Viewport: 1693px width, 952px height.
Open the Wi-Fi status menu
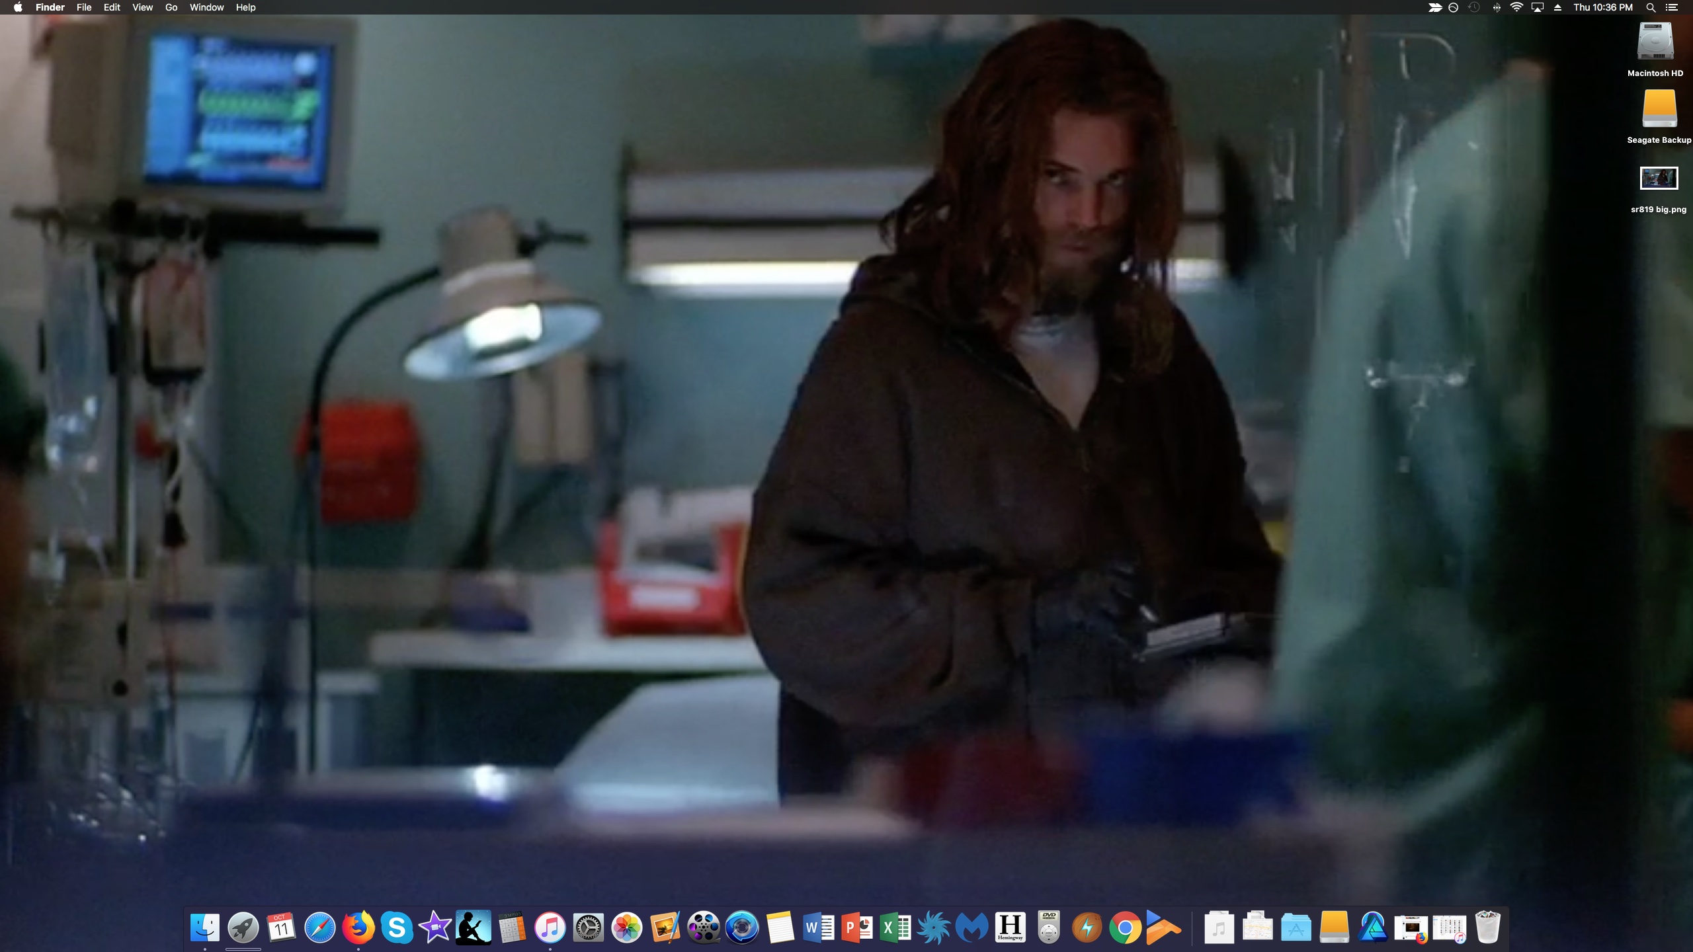coord(1517,7)
